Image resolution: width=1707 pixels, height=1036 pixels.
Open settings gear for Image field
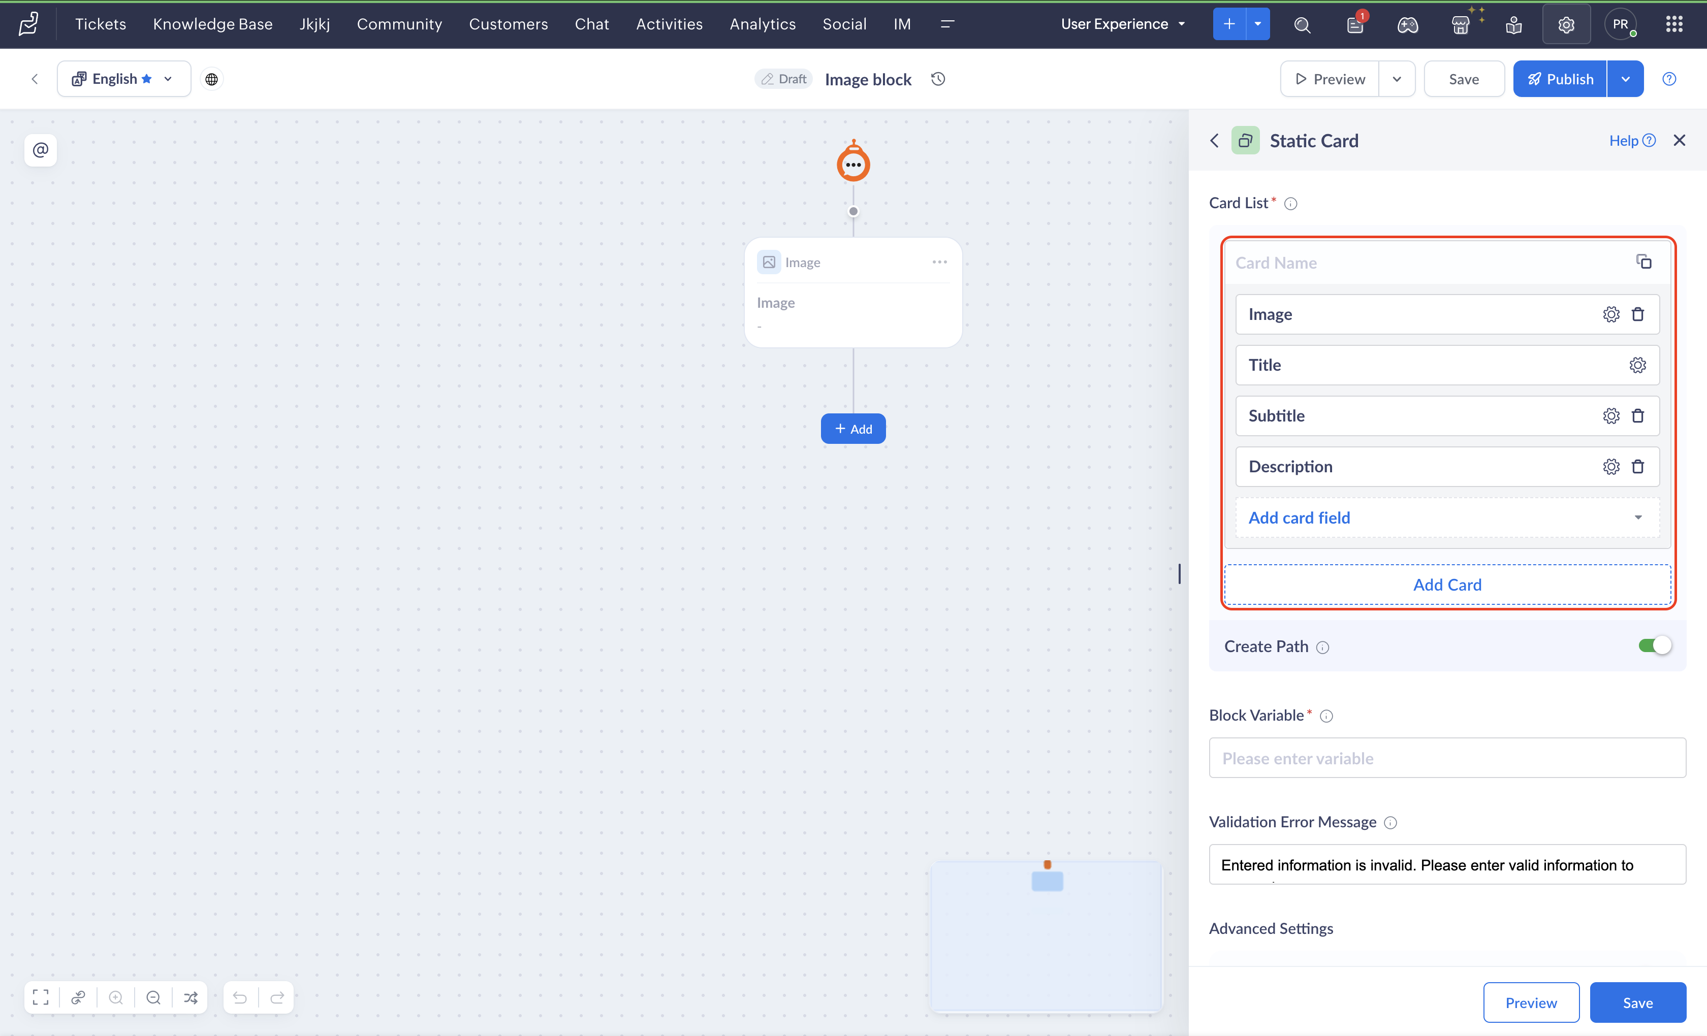[x=1610, y=314]
